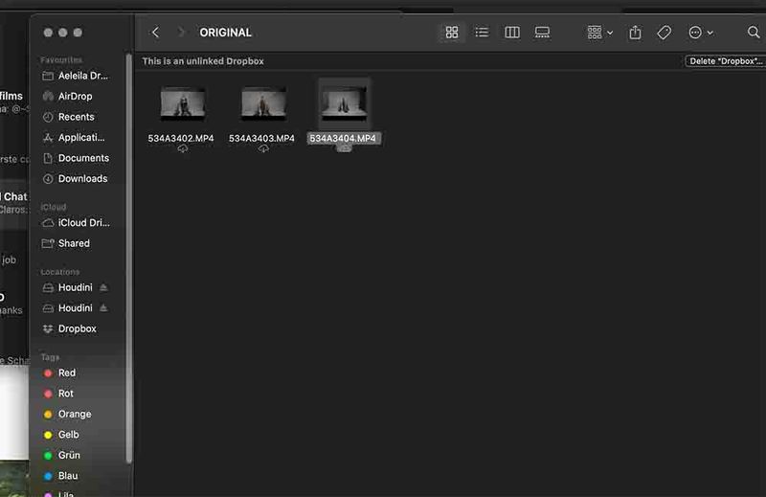This screenshot has width=766, height=497.
Task: Click the unlinked Dropbox notice text
Action: pos(203,61)
